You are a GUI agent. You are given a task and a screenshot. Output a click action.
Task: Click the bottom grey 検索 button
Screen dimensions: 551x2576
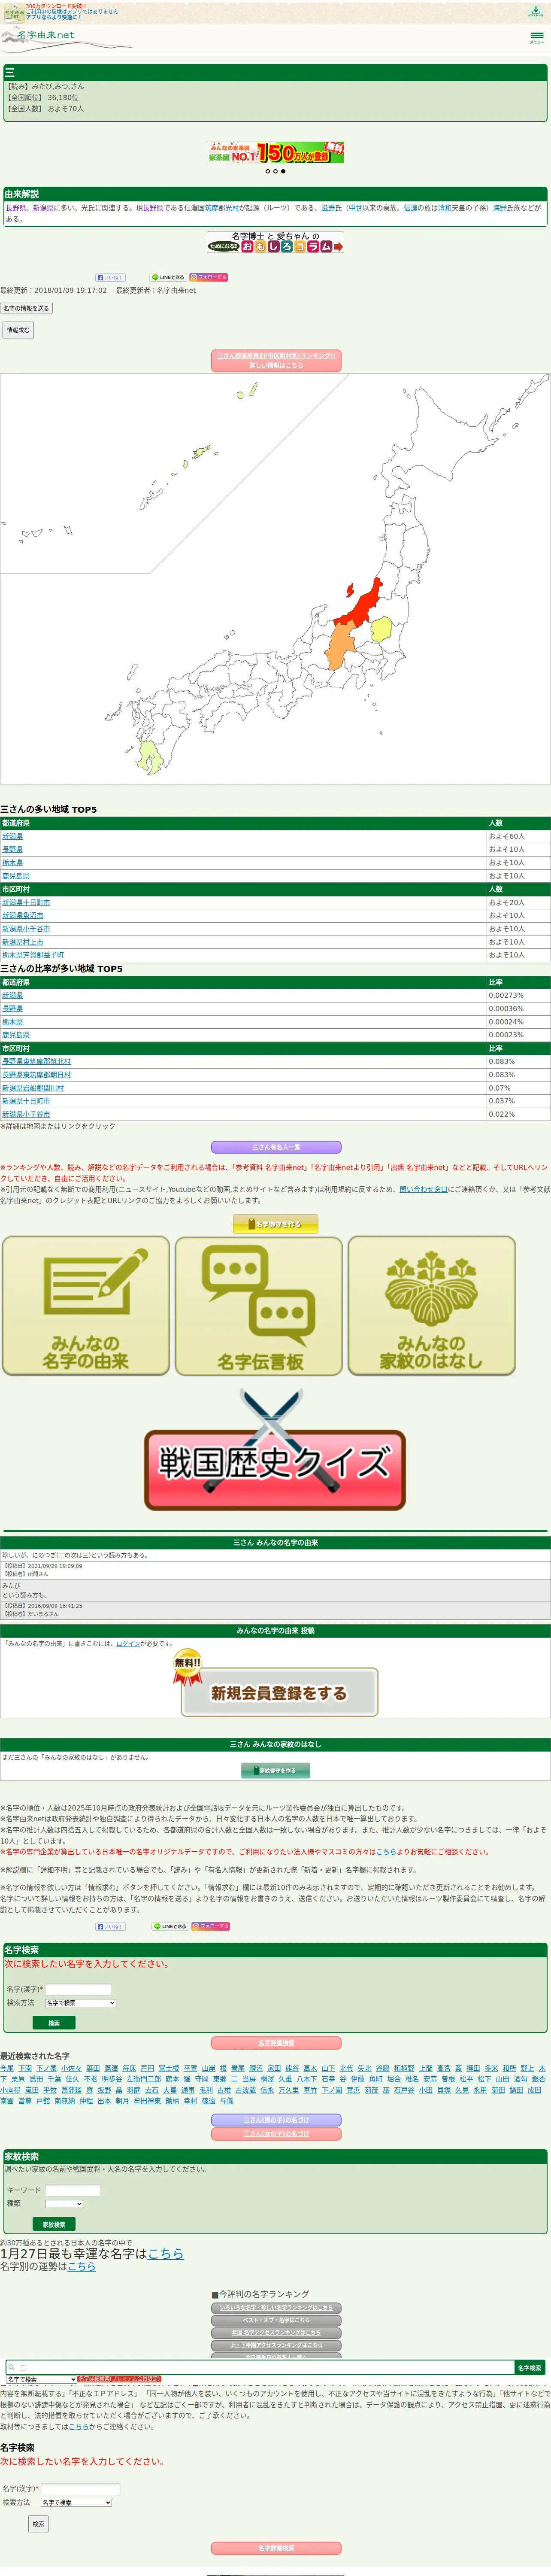coord(38,2524)
